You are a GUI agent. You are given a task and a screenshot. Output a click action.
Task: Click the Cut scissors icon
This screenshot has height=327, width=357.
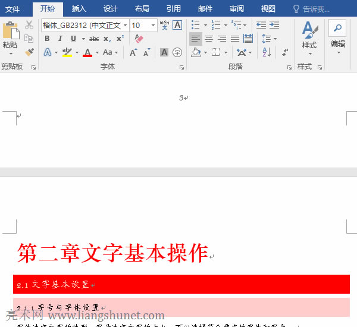pyautogui.click(x=29, y=25)
